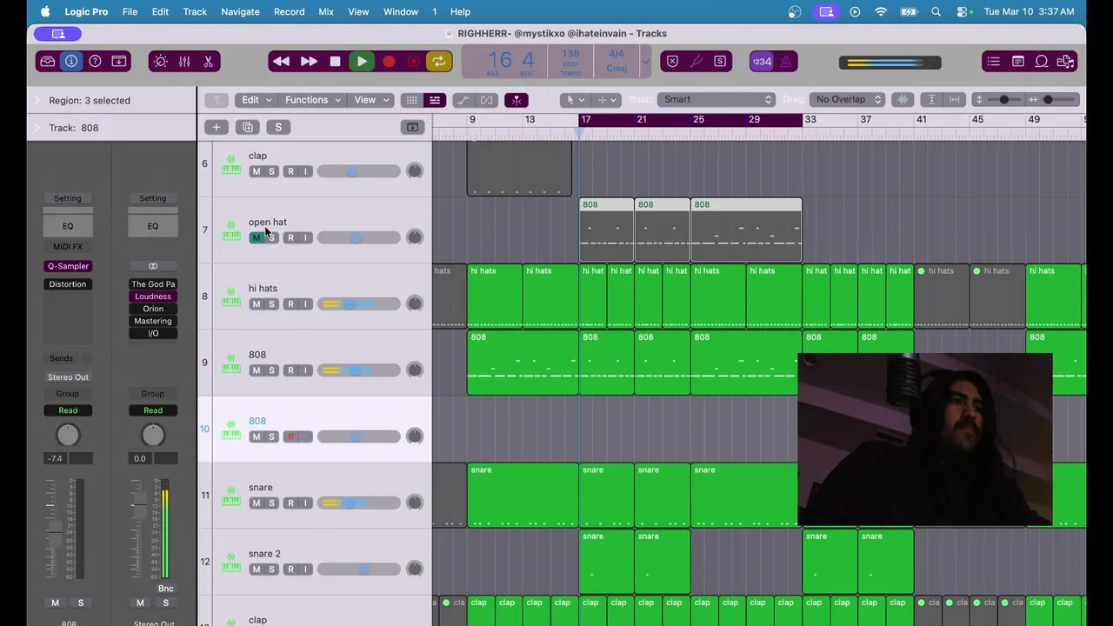Open the Navigate menu
Screen dimensions: 1113x626
pos(240,11)
